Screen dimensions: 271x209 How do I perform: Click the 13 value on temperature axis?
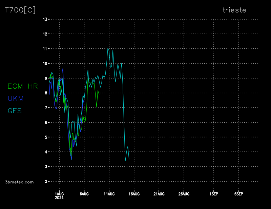point(45,19)
